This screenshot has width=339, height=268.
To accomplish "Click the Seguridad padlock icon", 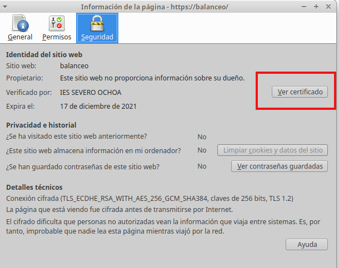I will (x=97, y=23).
